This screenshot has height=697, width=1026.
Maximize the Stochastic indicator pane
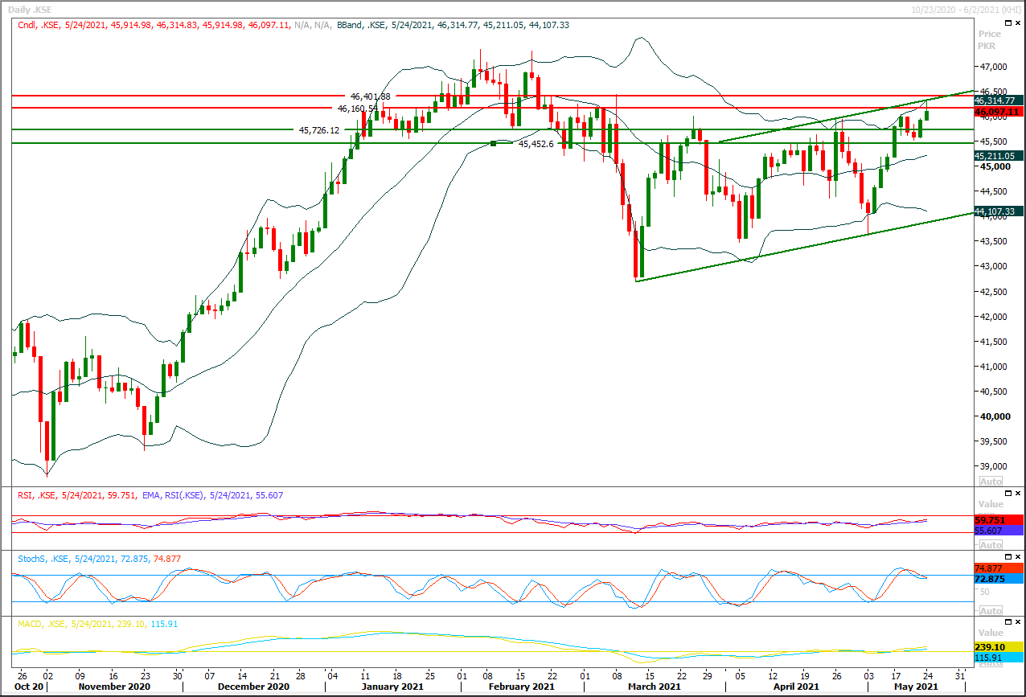tap(1008, 557)
